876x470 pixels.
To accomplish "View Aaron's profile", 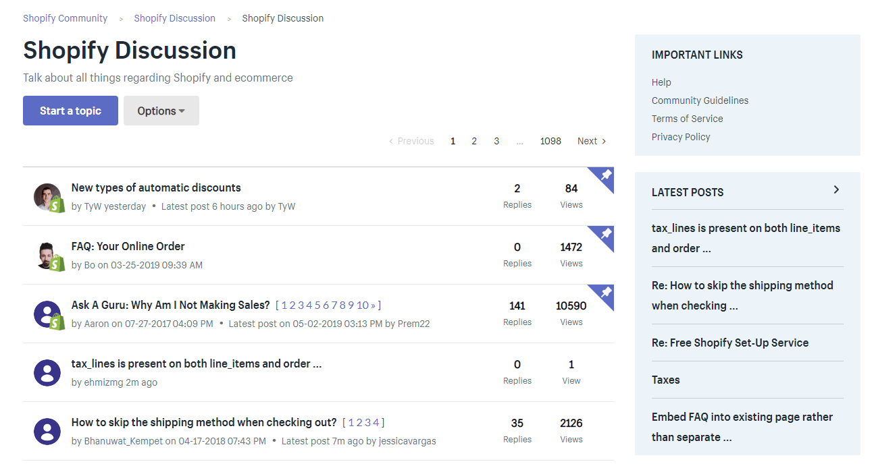I will (x=97, y=324).
